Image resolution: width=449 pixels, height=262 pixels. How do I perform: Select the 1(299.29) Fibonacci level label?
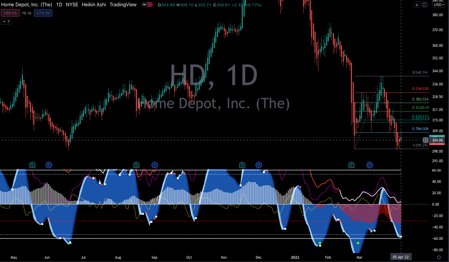pyautogui.click(x=420, y=145)
